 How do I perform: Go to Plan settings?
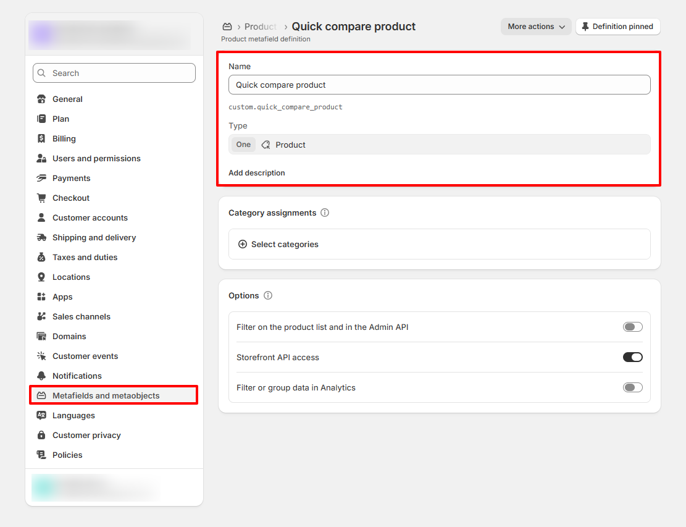tap(114, 119)
